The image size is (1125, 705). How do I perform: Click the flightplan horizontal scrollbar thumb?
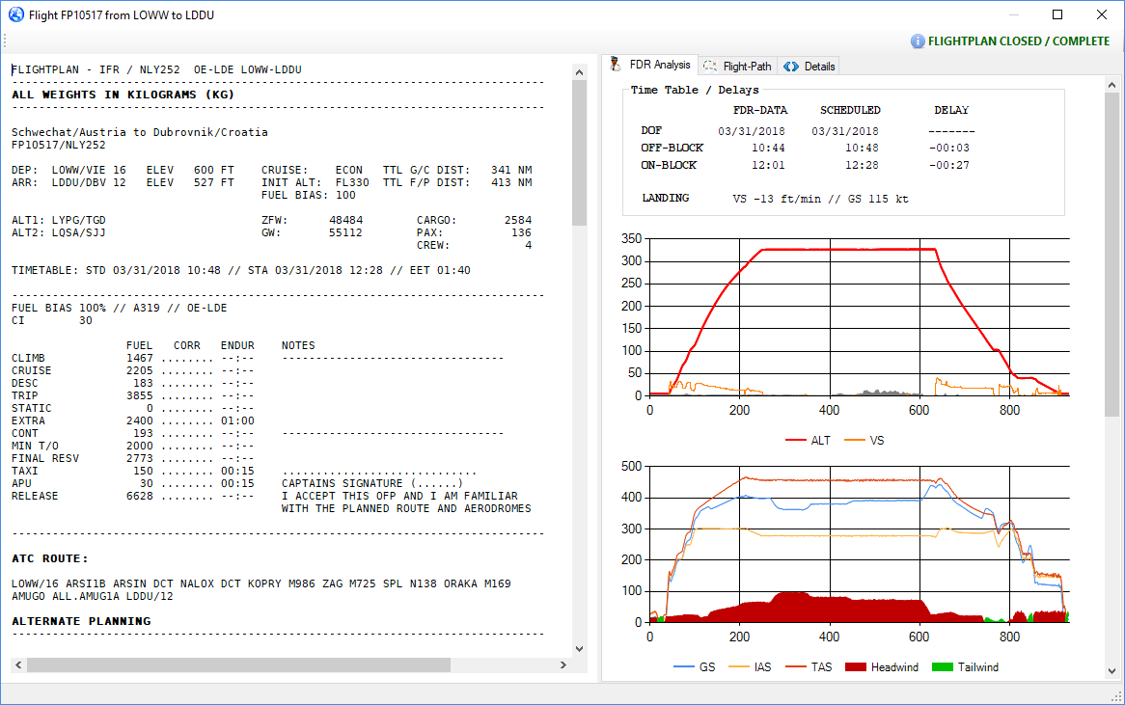click(x=239, y=664)
